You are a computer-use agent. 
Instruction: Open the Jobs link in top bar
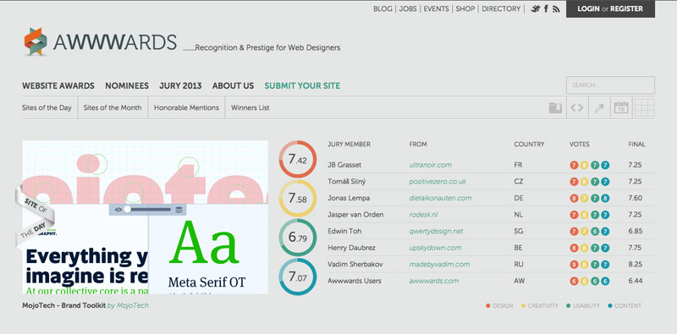408,8
